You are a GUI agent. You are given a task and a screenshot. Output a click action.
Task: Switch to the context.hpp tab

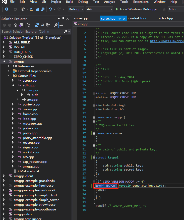[x=137, y=18]
